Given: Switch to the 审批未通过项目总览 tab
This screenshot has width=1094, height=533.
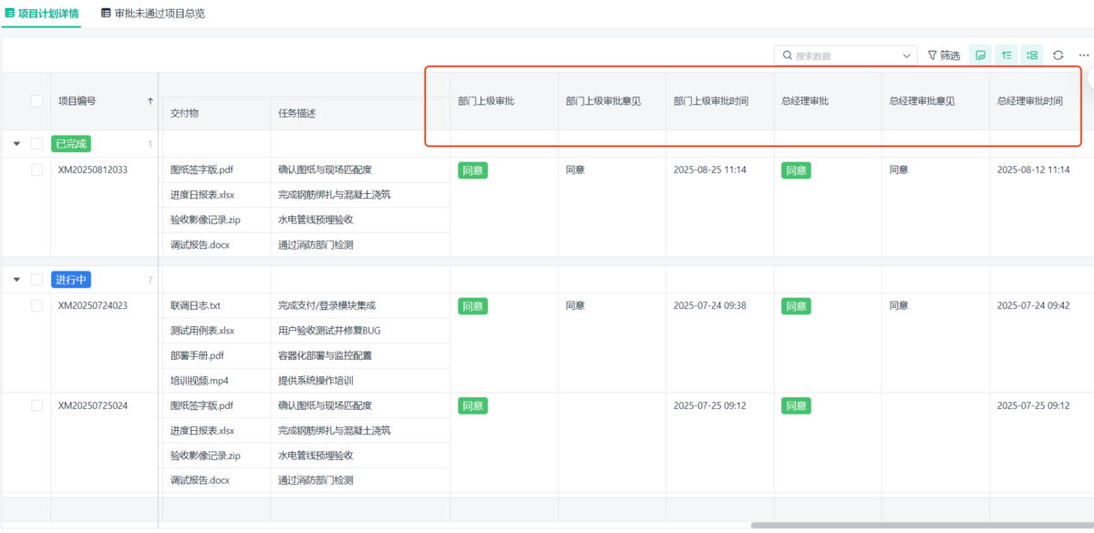Looking at the screenshot, I should click(x=152, y=14).
